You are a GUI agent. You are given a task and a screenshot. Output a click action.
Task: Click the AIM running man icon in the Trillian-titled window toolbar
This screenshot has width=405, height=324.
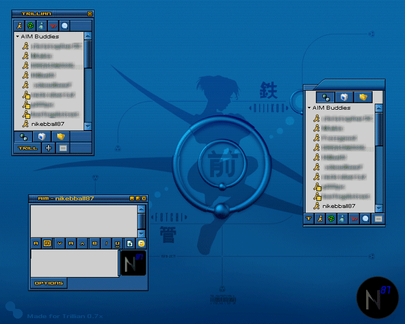pyautogui.click(x=19, y=26)
